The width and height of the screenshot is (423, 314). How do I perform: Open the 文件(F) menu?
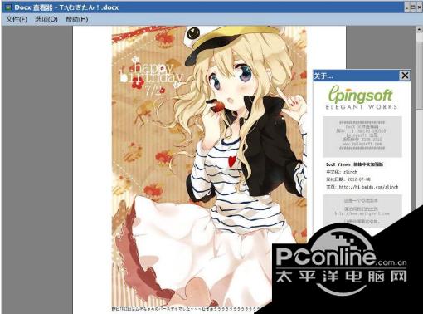pyautogui.click(x=17, y=19)
